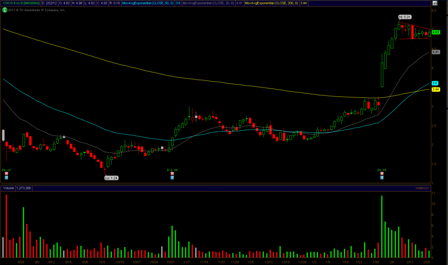
Task: Click the 2/20 date on time axis
Action: click(x=427, y=262)
